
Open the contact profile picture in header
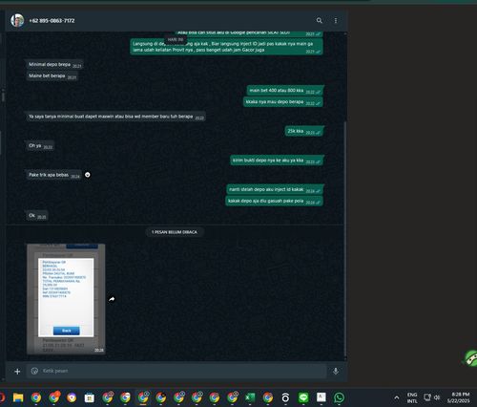(17, 20)
